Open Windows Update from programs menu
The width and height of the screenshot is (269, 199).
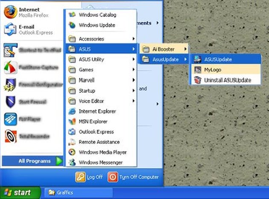coord(101,25)
